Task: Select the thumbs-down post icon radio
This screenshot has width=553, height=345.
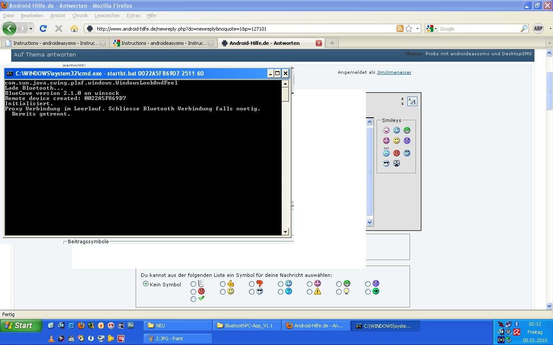Action: pos(251,284)
